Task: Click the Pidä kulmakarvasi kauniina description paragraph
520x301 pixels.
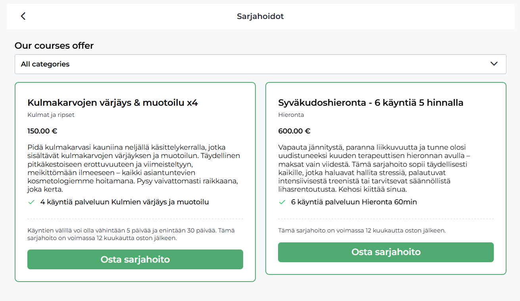Action: tap(134, 168)
